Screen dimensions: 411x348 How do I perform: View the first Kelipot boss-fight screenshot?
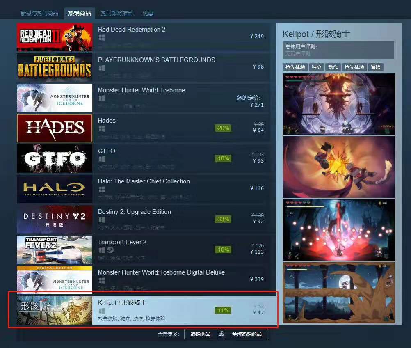339,104
